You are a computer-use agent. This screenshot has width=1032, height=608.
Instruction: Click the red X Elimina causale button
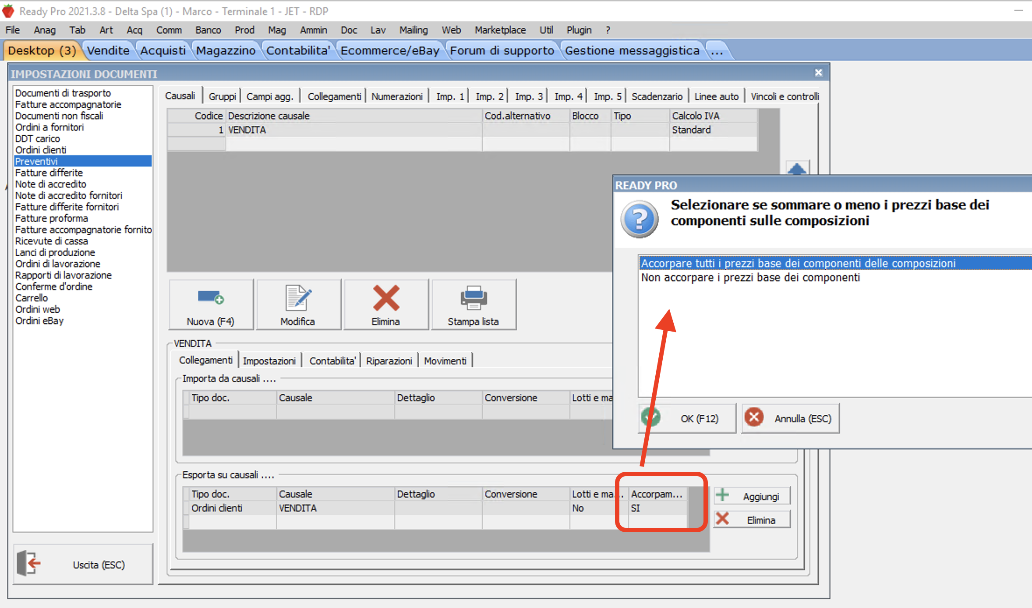coord(386,305)
